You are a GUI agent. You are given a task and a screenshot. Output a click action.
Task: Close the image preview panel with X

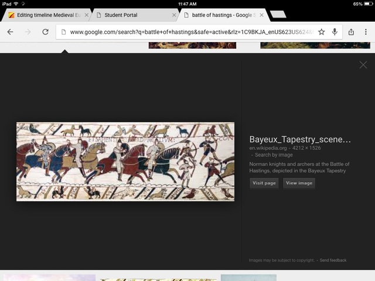point(363,65)
